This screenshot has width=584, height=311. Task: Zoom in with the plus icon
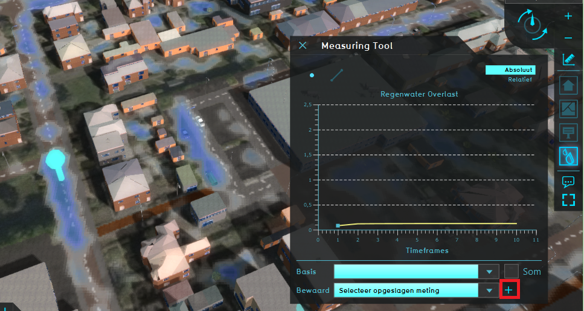tap(568, 16)
